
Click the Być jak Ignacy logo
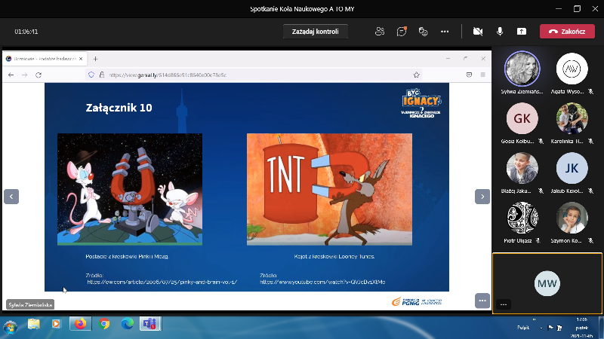421,103
